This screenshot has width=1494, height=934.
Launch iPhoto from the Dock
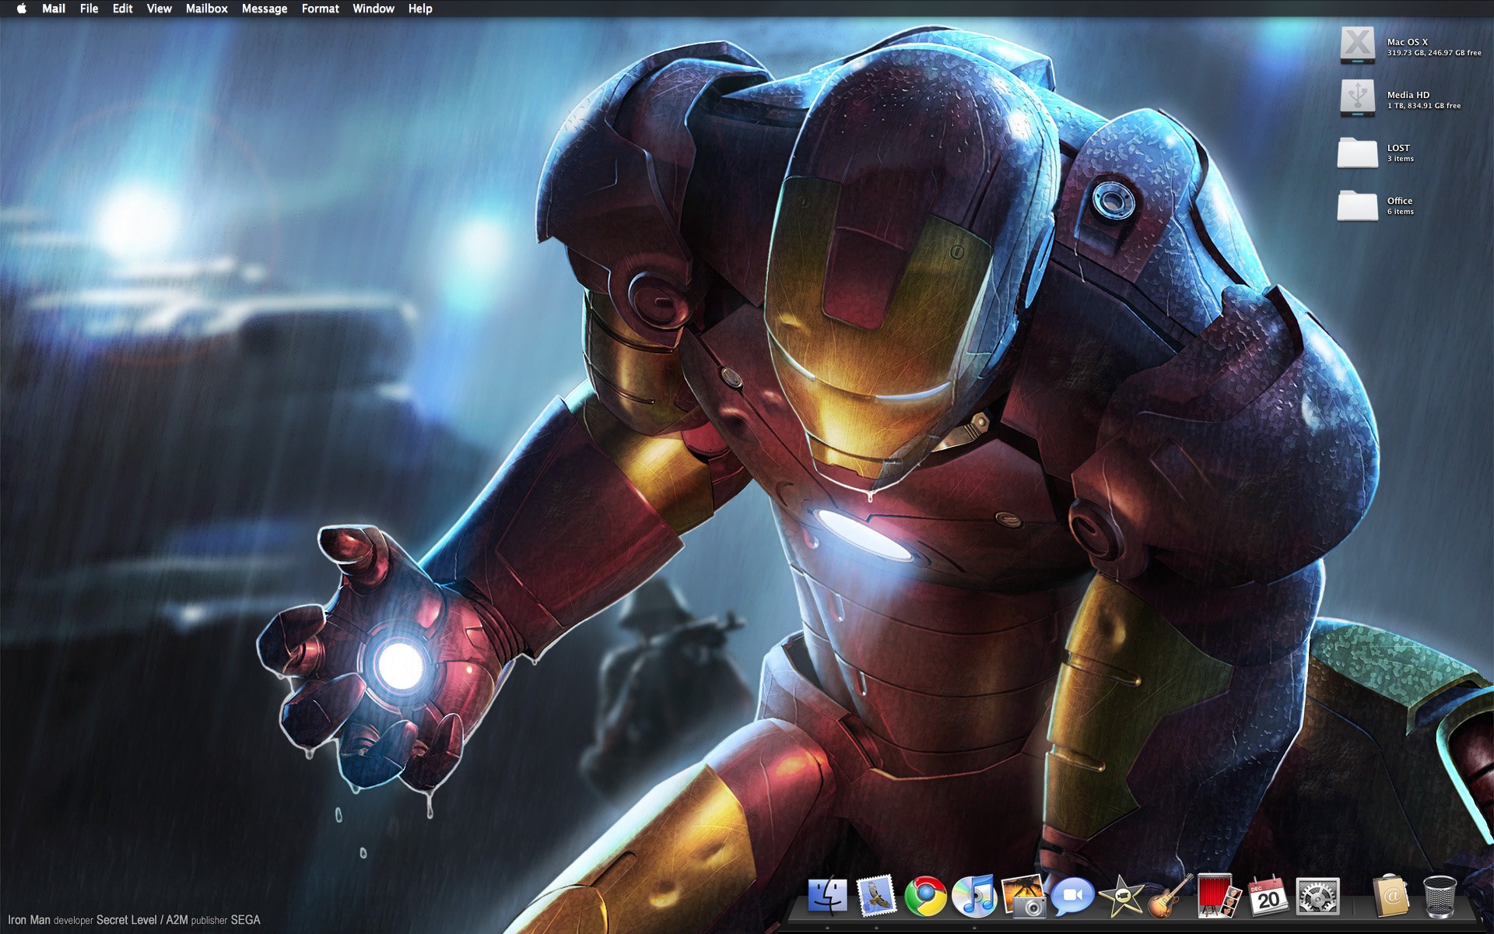1024,897
